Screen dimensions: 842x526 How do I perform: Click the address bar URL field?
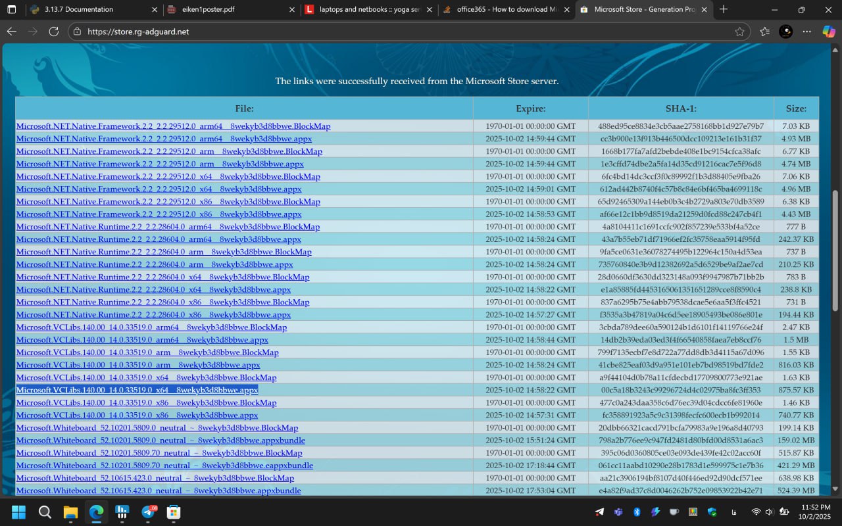[x=395, y=32]
